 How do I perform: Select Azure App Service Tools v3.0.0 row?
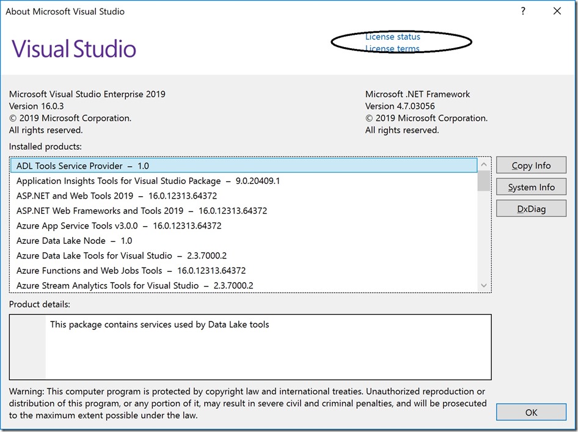coord(244,225)
